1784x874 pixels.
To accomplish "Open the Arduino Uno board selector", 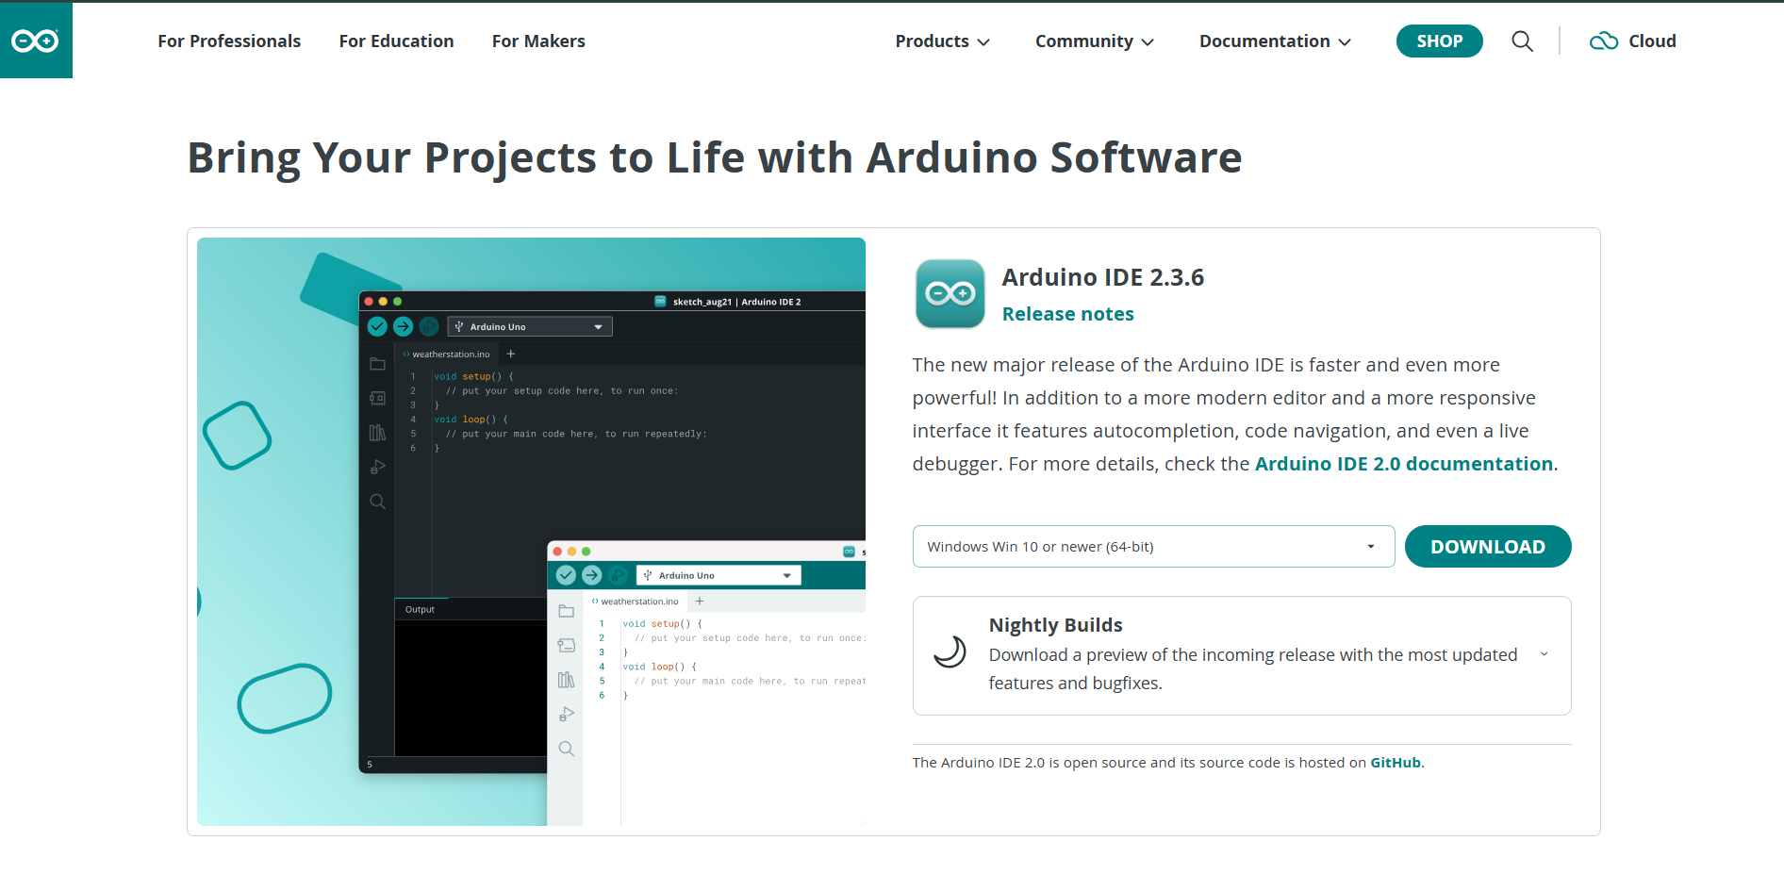I will [529, 325].
